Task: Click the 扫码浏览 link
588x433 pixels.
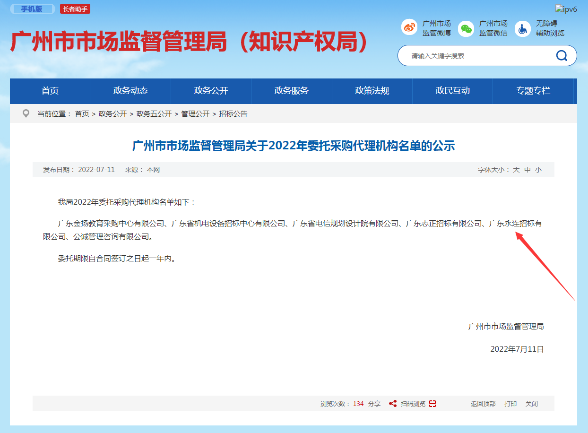Action: pyautogui.click(x=413, y=404)
